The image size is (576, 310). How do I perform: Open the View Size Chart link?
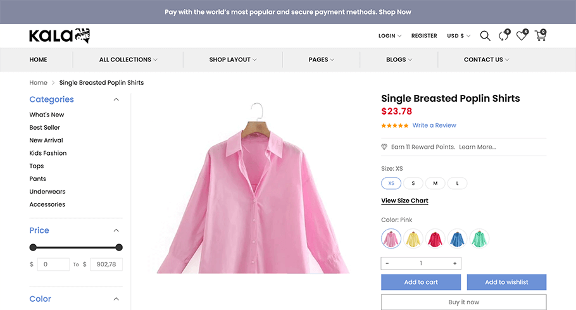pos(404,201)
